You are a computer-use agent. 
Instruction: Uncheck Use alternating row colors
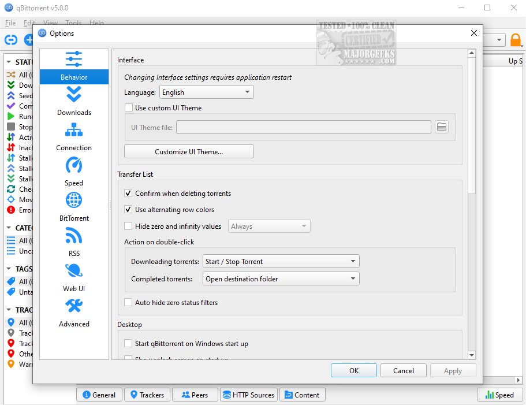pos(128,209)
